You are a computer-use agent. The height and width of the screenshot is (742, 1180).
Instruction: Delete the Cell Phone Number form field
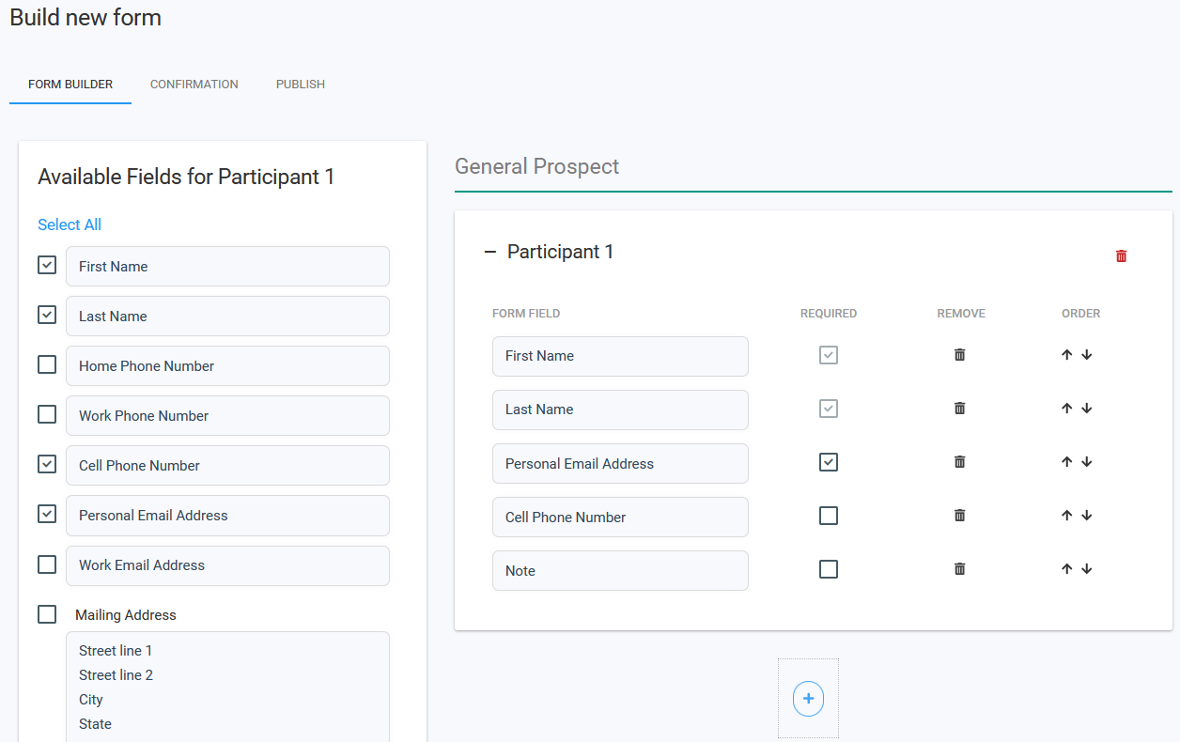tap(959, 515)
